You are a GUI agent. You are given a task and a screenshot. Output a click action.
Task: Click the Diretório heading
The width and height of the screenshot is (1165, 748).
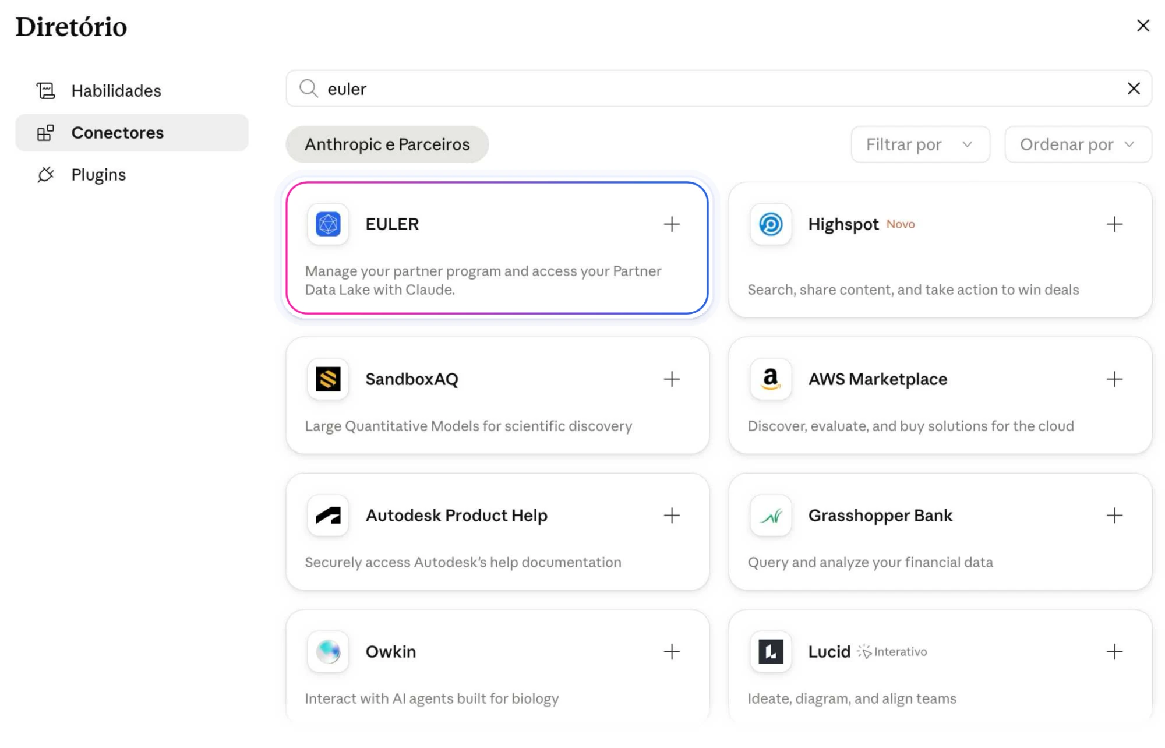[x=71, y=27]
